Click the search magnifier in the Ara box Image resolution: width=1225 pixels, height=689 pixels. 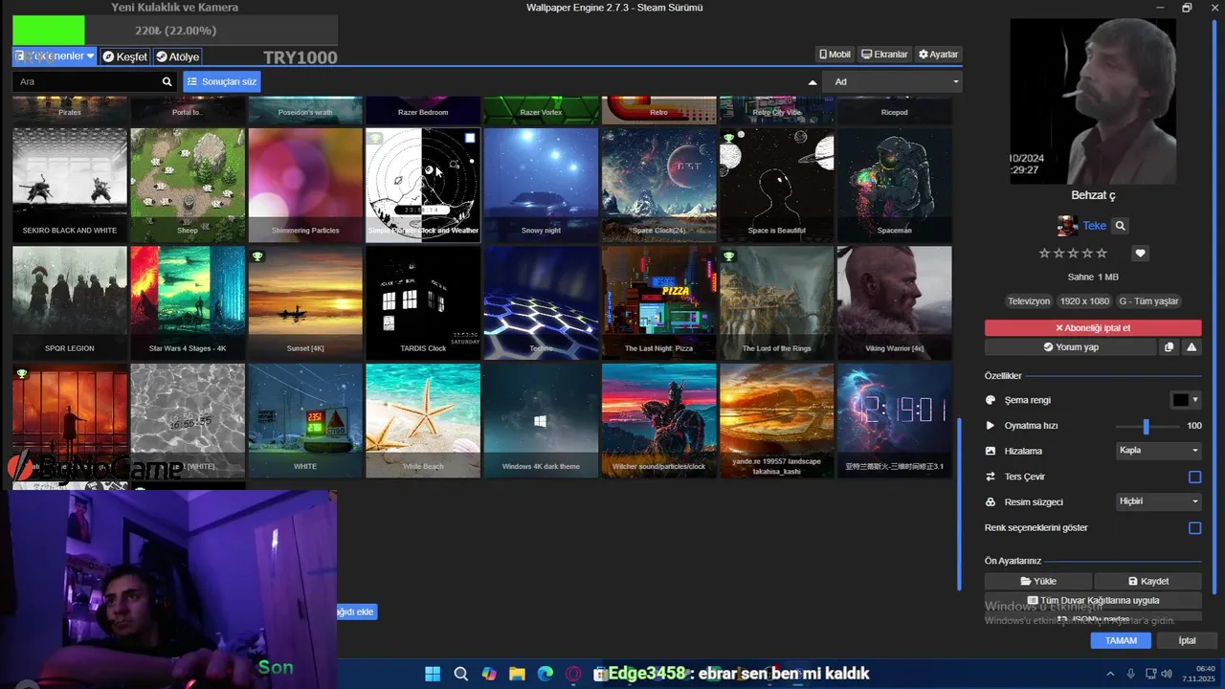[x=167, y=82]
